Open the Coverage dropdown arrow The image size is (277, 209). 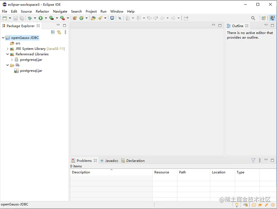[x=57, y=18]
